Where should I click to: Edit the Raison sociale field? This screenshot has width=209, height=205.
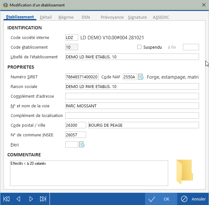click(x=132, y=86)
